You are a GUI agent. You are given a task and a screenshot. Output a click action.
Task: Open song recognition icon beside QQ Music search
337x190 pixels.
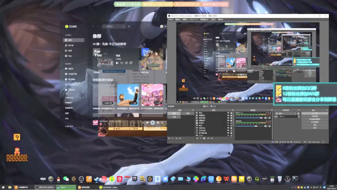tap(129, 26)
